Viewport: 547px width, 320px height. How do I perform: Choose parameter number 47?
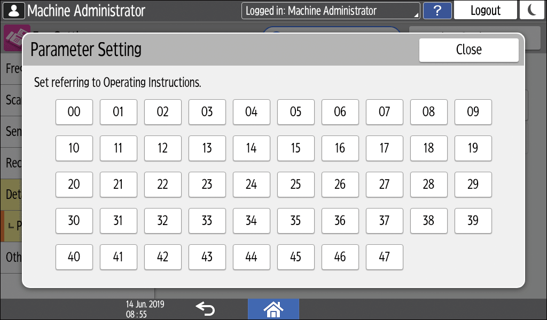(384, 257)
